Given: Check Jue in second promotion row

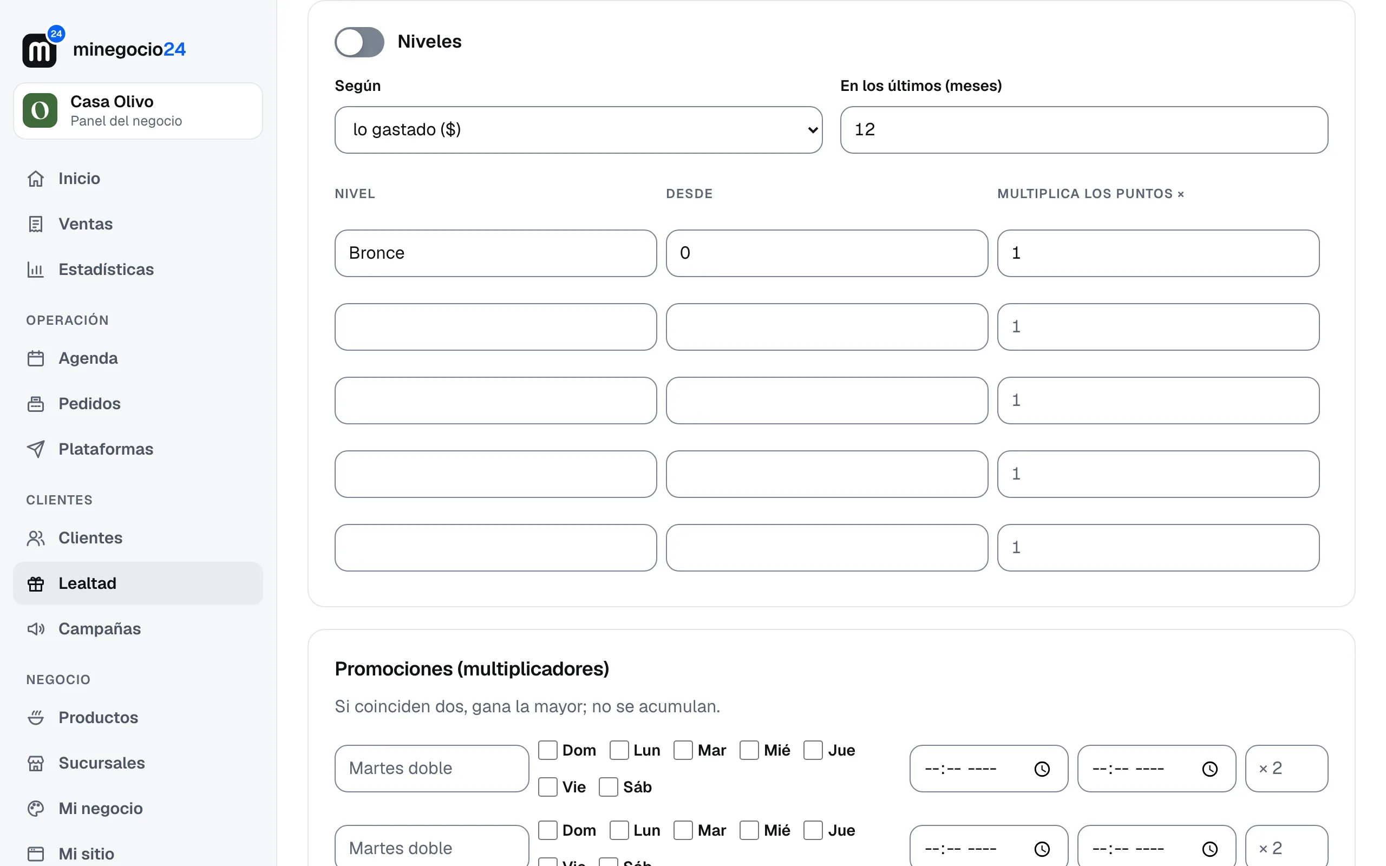Looking at the screenshot, I should pyautogui.click(x=813, y=830).
